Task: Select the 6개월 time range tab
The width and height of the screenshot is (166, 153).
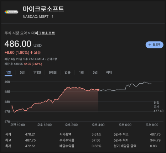Action: 53,72
